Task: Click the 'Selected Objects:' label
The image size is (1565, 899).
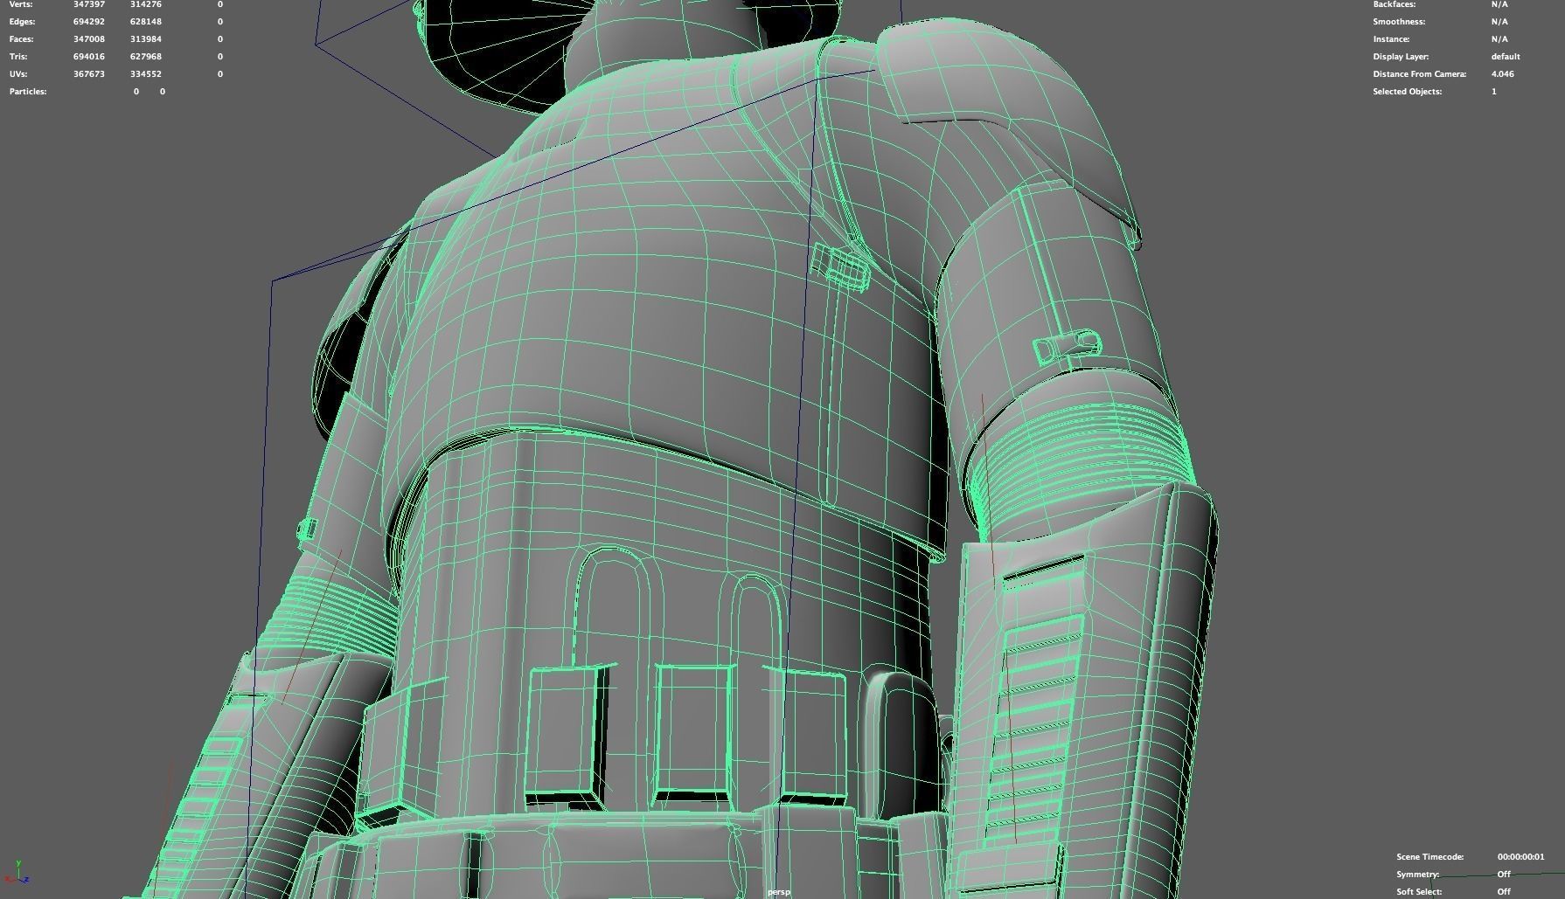Action: click(x=1408, y=92)
